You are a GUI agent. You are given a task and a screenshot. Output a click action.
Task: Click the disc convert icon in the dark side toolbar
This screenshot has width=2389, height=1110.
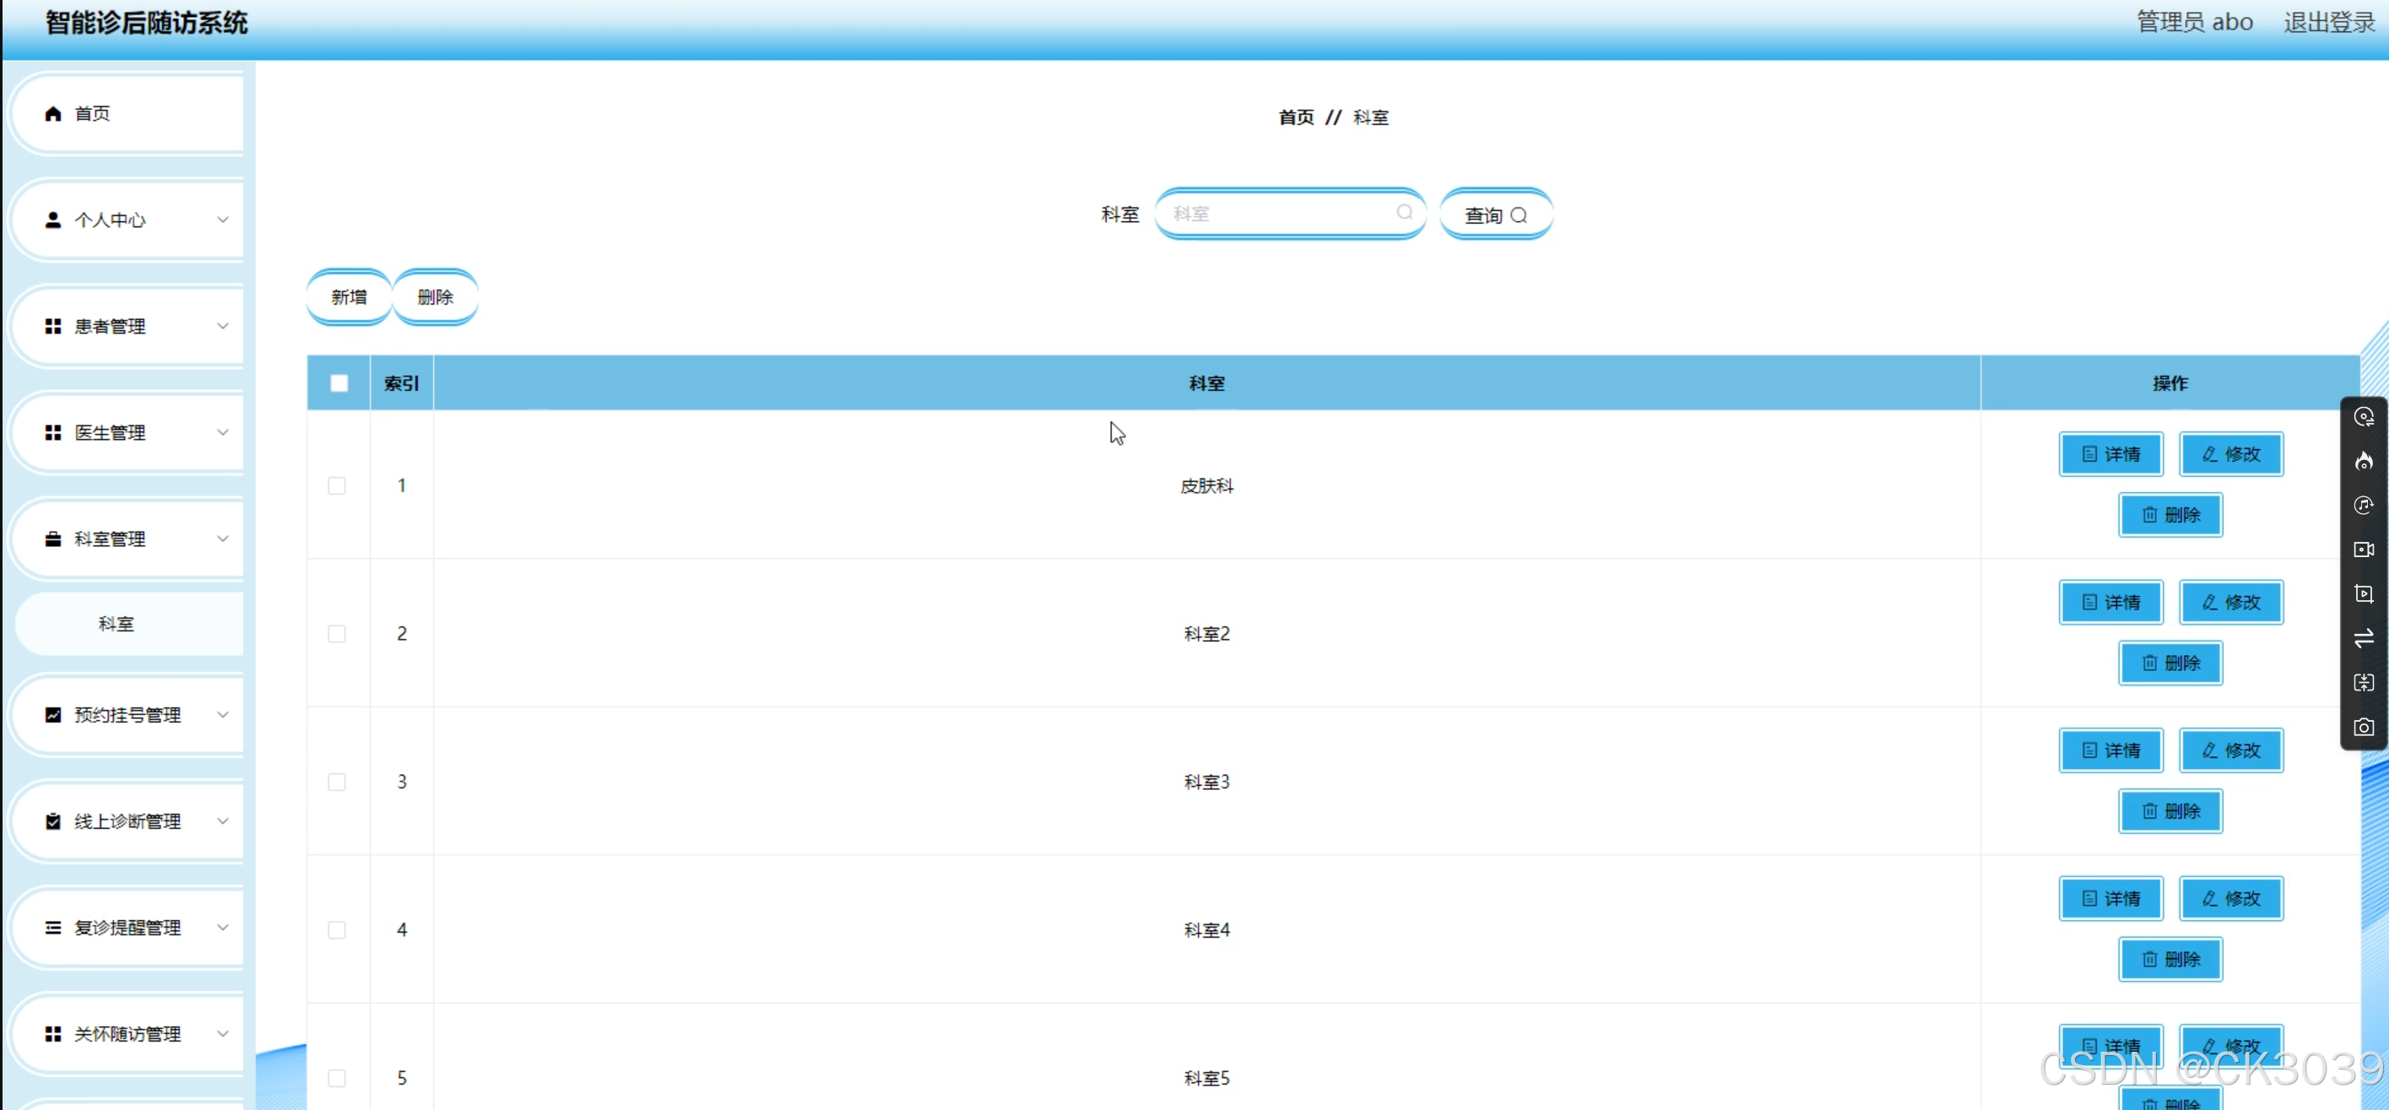click(2364, 416)
